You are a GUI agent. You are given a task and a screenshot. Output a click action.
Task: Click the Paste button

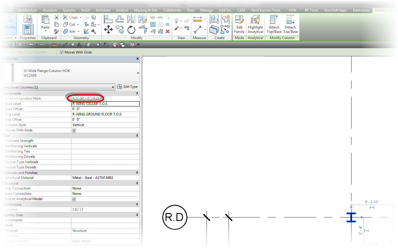tap(45, 24)
